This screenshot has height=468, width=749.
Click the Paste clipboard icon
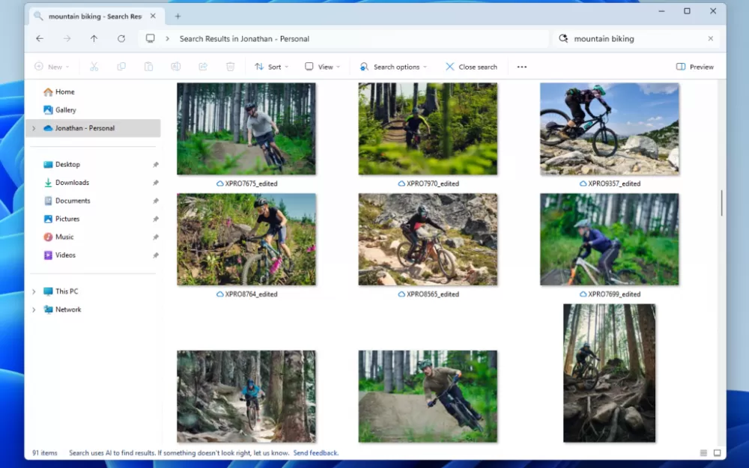pyautogui.click(x=148, y=67)
